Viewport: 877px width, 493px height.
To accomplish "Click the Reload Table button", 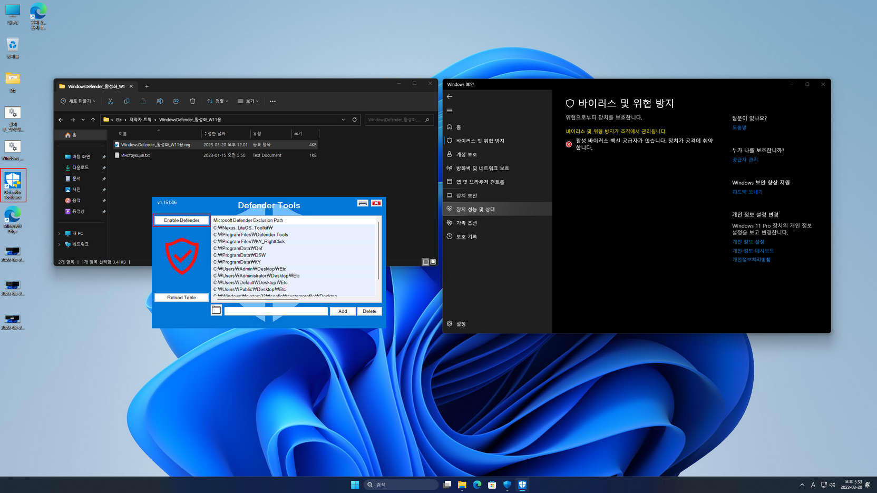I will tap(181, 298).
